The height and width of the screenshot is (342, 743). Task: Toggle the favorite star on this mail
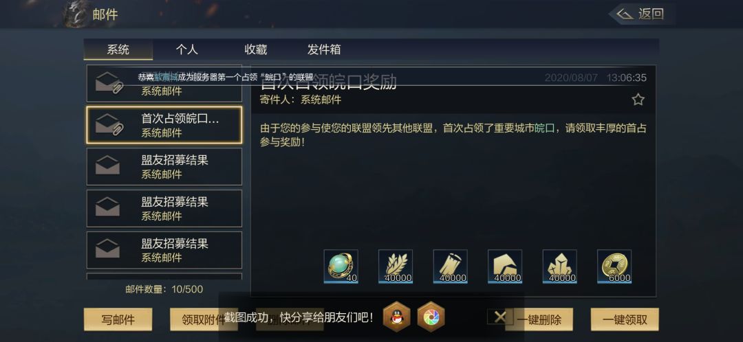coord(638,100)
